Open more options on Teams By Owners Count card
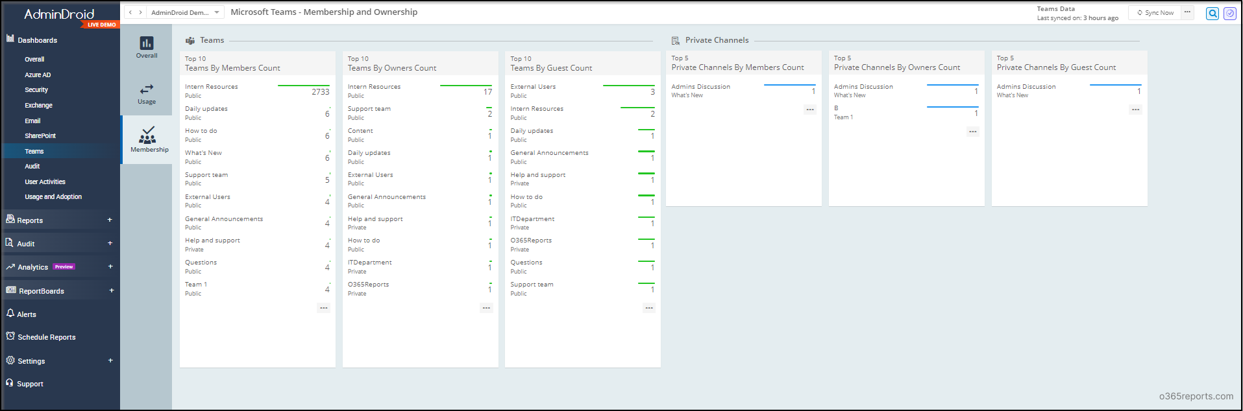 pos(486,308)
